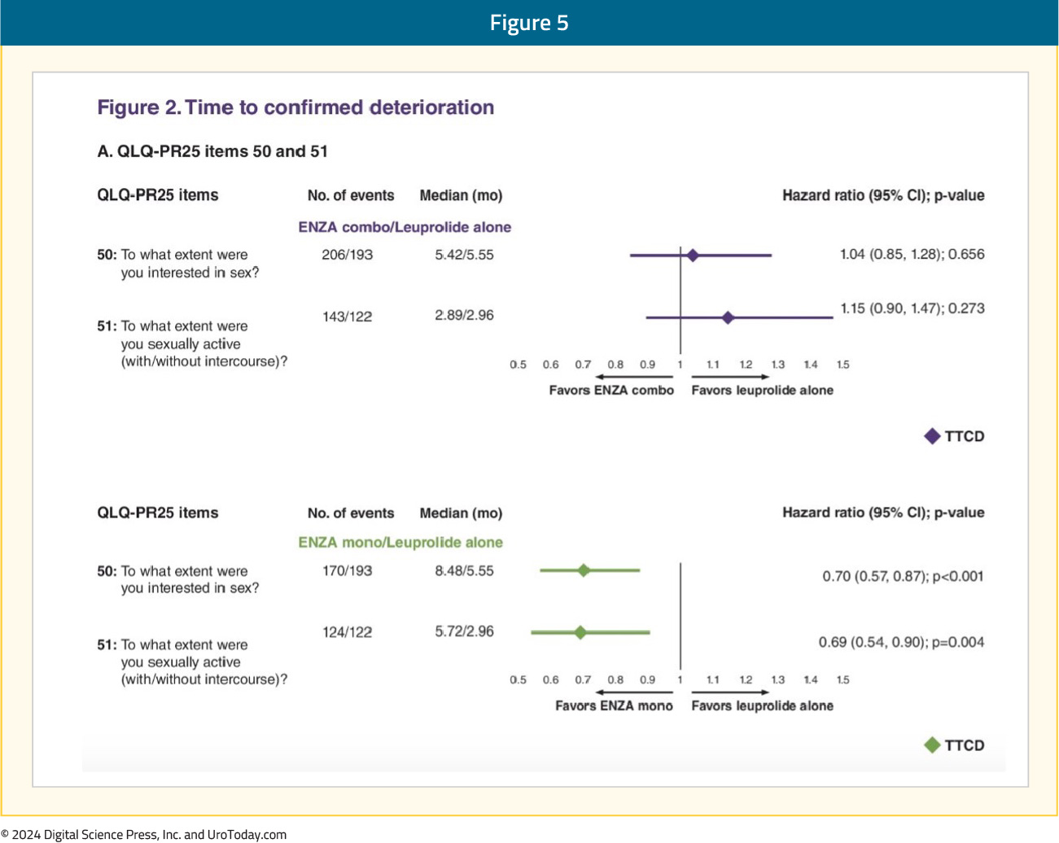This screenshot has width=1059, height=843.
Task: Click the value '206/193'
Action: tap(348, 255)
